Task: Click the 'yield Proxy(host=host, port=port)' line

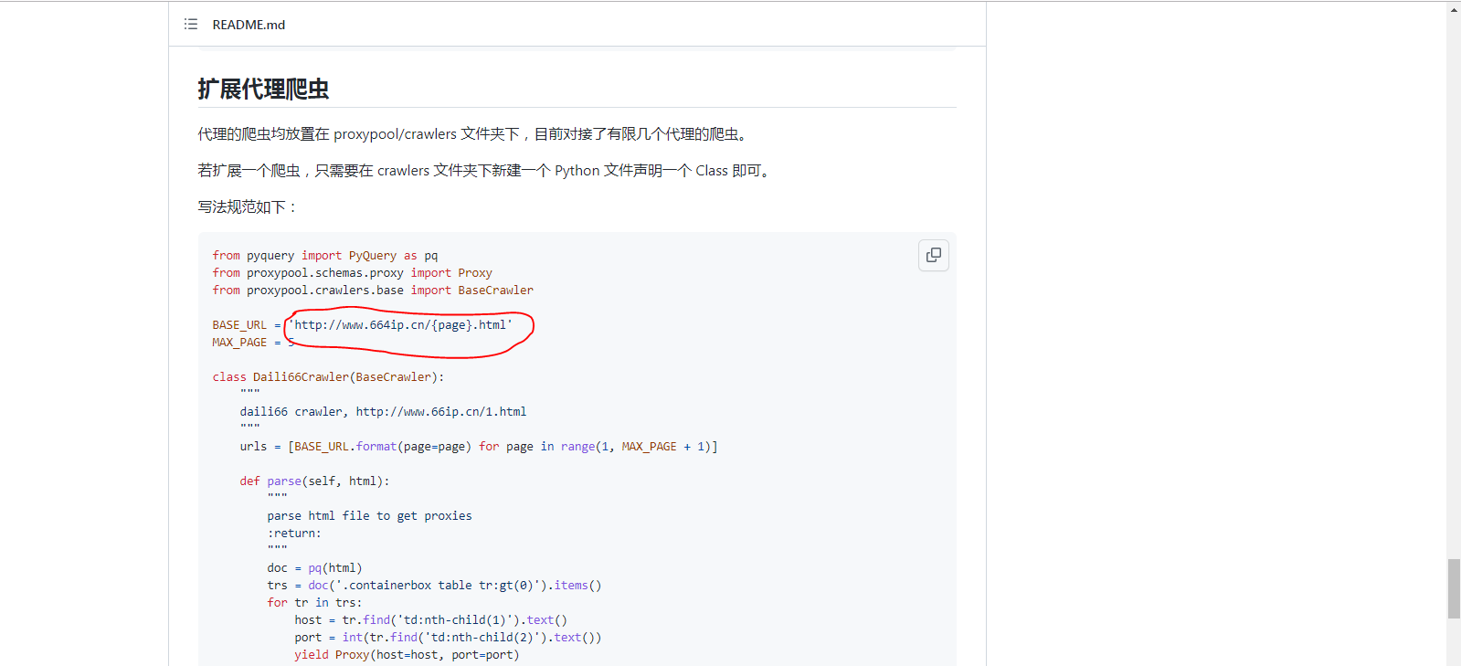Action: 407,655
